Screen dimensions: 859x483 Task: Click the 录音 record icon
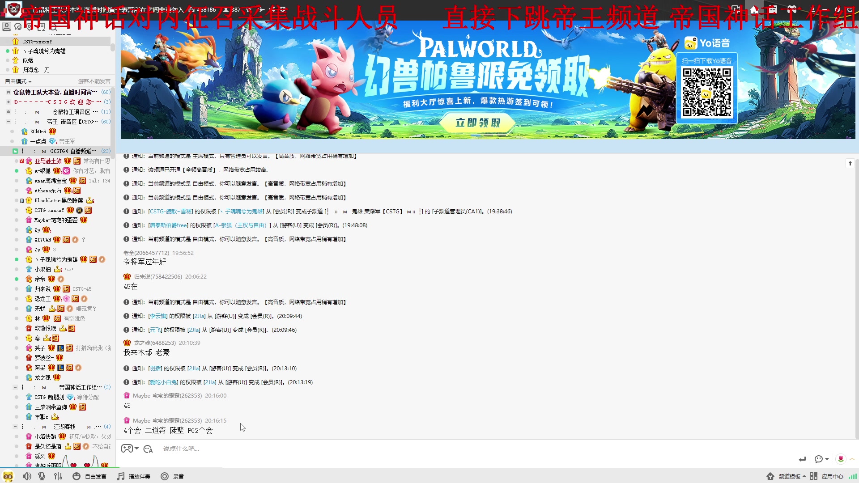(165, 476)
